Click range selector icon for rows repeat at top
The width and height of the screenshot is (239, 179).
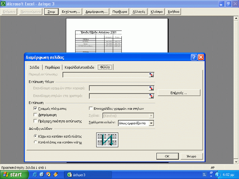point(151,88)
